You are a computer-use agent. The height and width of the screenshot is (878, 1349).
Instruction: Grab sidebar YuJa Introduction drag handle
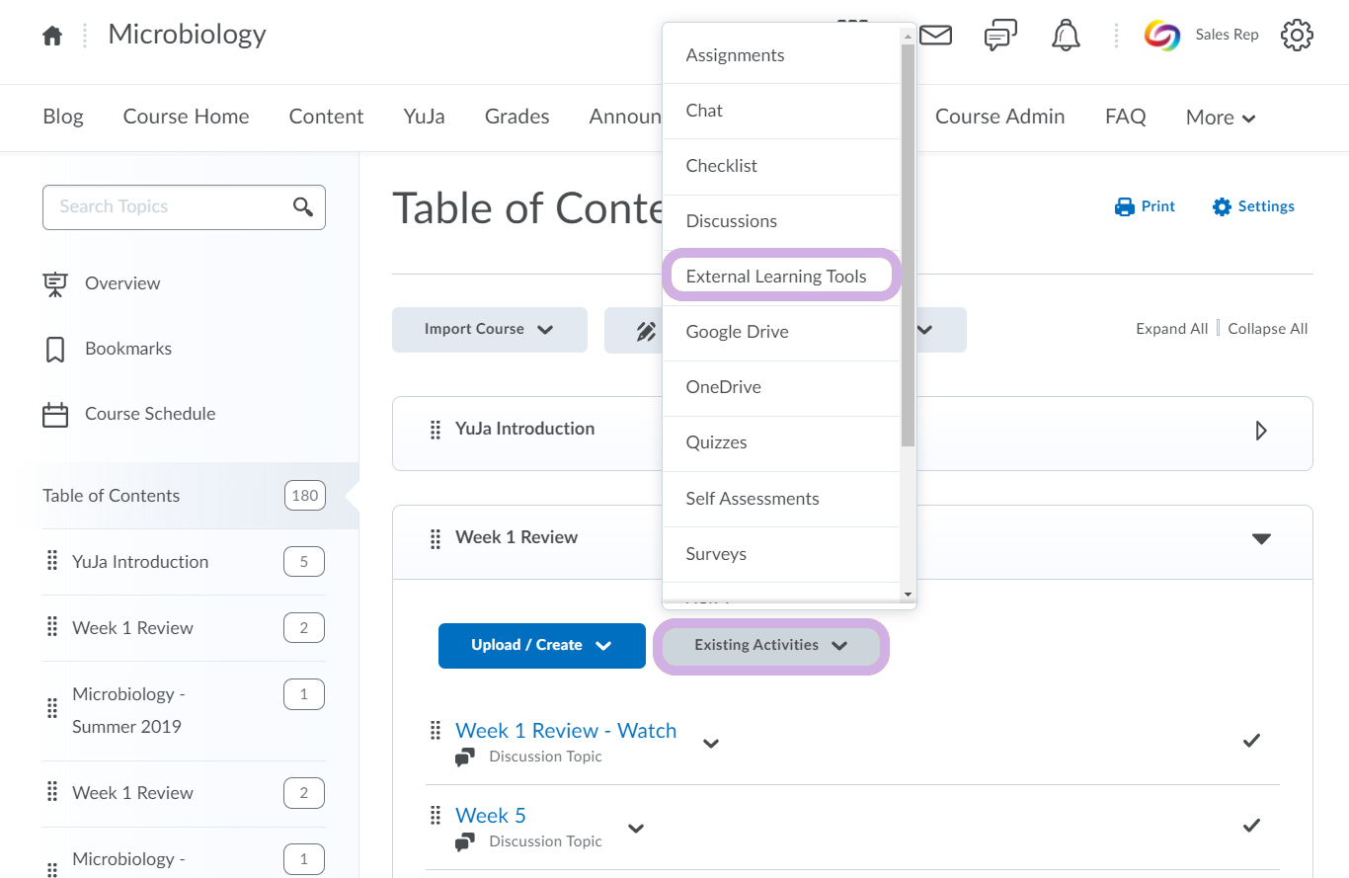52,561
